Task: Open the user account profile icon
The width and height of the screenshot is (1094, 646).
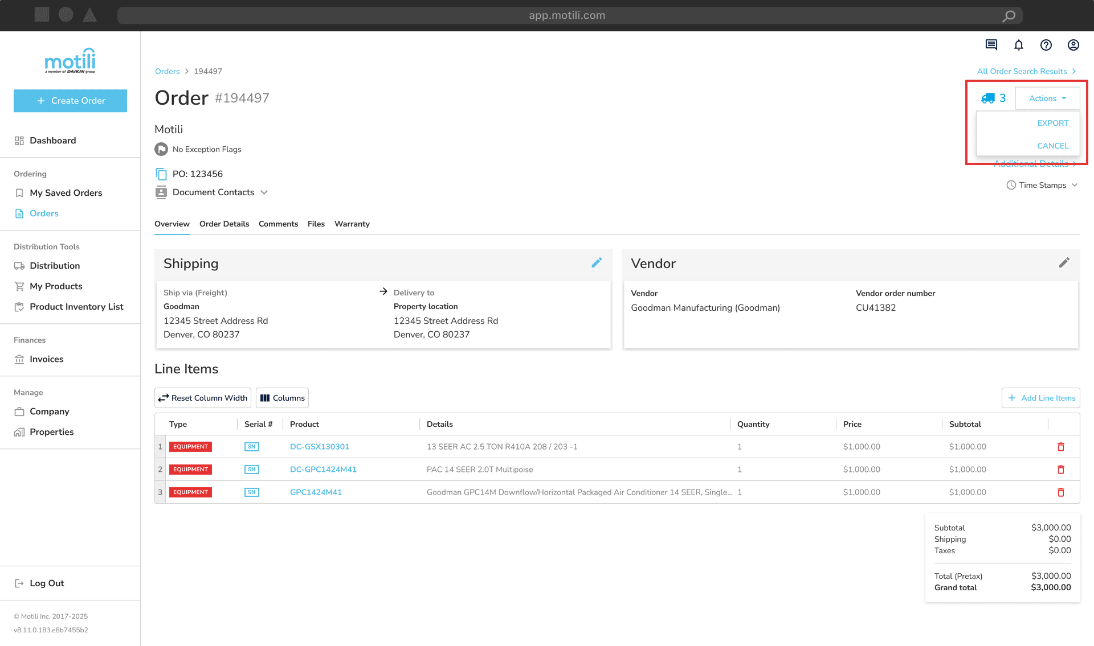Action: 1073,45
